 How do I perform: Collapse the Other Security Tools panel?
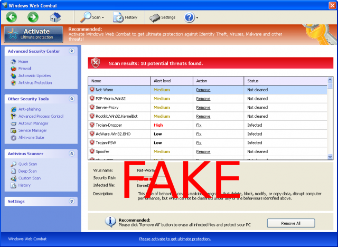(72, 99)
